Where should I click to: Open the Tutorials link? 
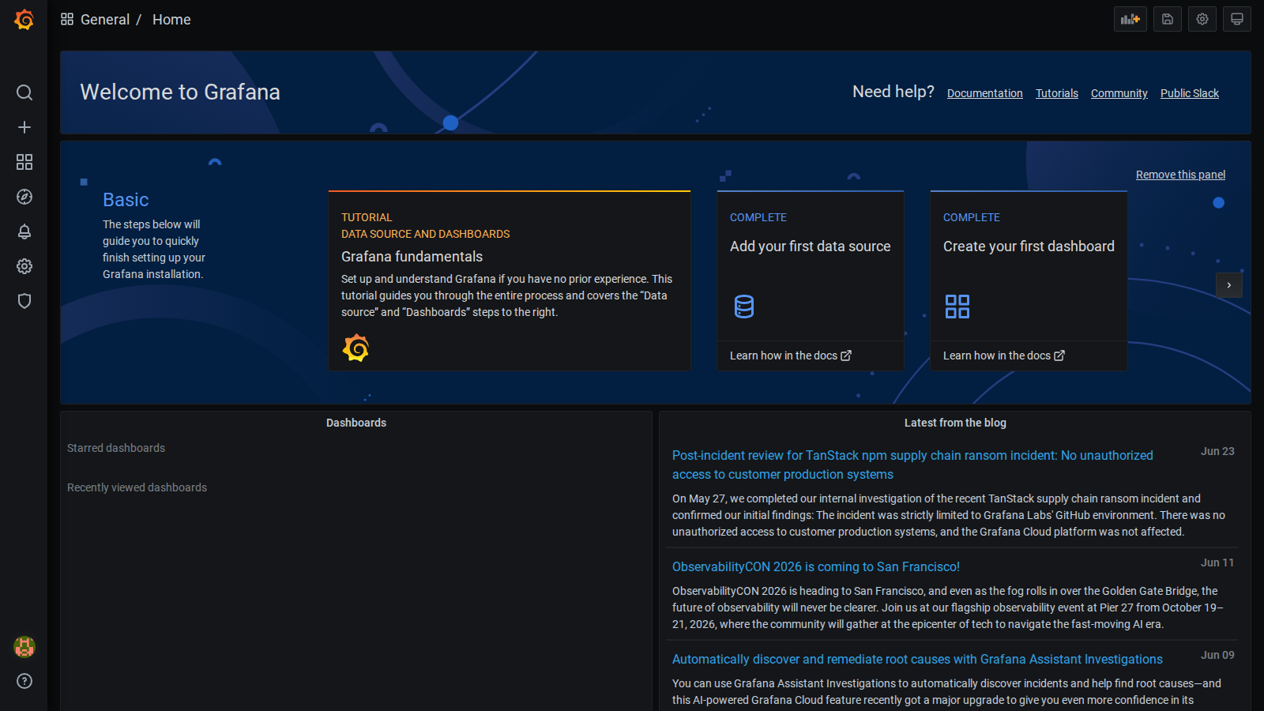pyautogui.click(x=1057, y=93)
